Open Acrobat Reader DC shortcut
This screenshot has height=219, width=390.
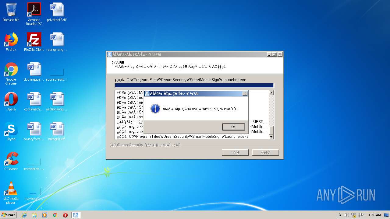[34, 14]
